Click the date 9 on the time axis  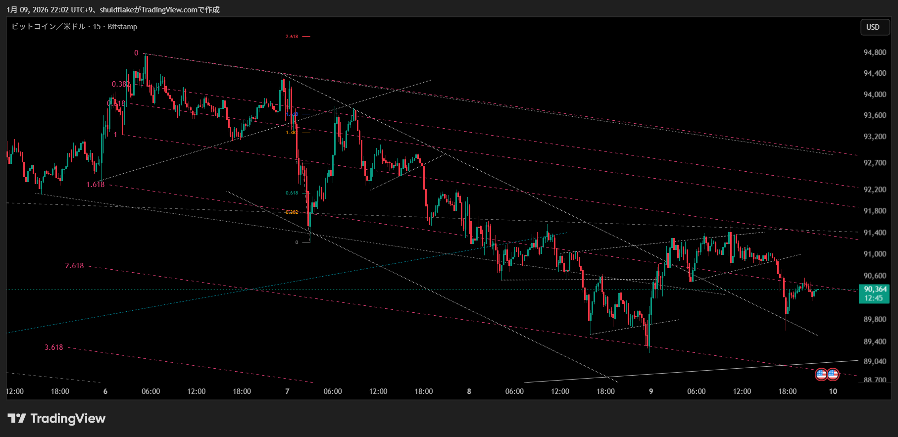click(x=651, y=391)
